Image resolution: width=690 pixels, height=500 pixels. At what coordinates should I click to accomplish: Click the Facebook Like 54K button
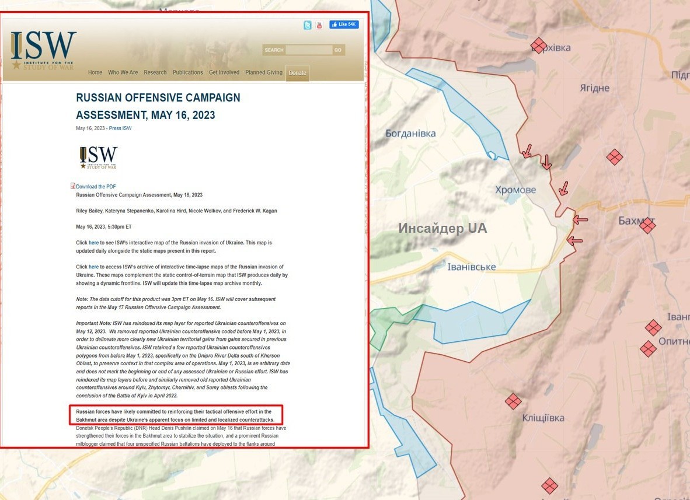[344, 25]
